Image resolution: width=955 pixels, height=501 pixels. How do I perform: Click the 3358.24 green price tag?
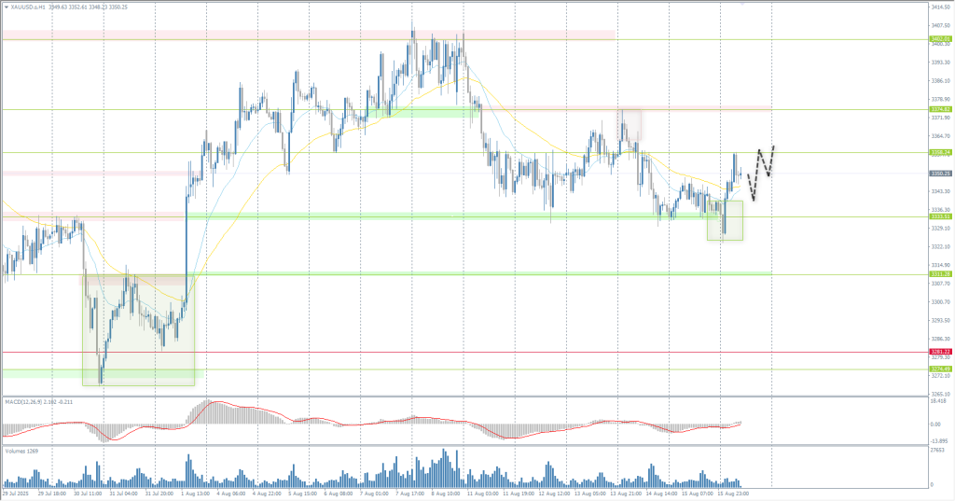tap(940, 152)
